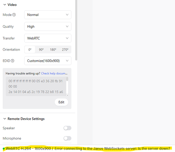Click the Mode help question-mark icon
175x152 pixels.
(14, 15)
